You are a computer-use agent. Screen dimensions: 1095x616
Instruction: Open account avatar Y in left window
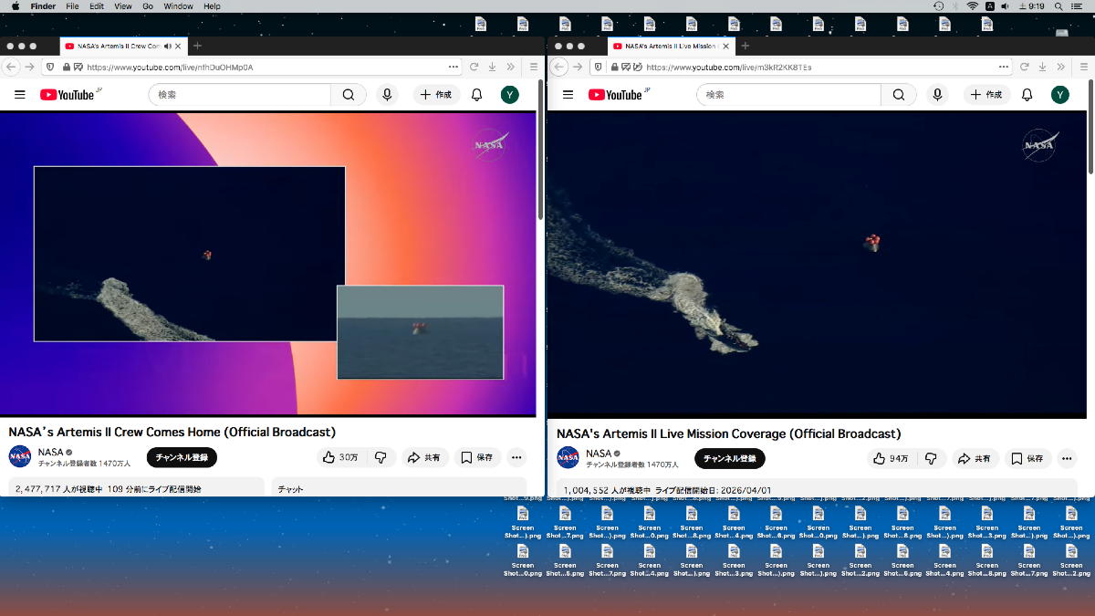coord(510,95)
